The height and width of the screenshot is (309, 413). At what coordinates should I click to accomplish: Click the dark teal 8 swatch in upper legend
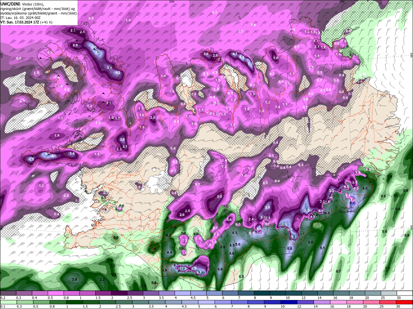click(x=262, y=293)
